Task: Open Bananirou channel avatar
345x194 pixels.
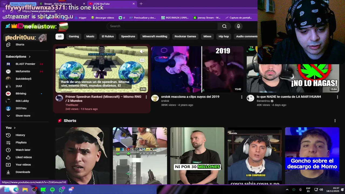Action: point(250,98)
